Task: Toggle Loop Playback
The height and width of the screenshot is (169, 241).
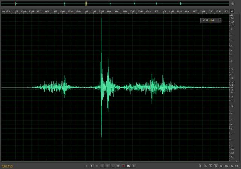Action: [128, 166]
